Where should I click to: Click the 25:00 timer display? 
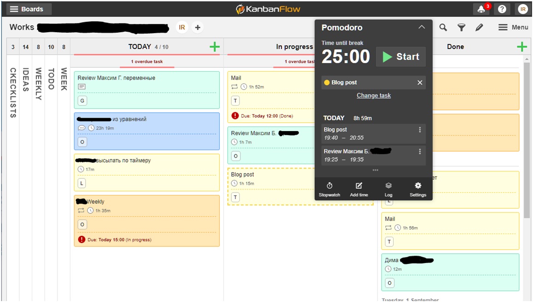point(346,57)
